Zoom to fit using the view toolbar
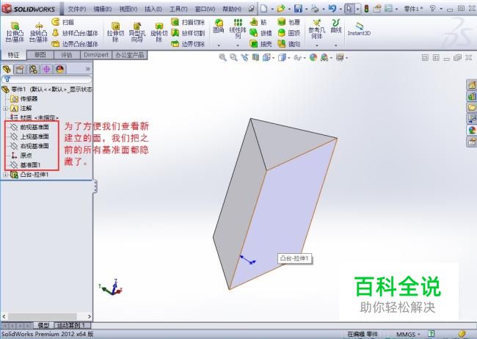Screen dimensions: 477x339 point(222,57)
